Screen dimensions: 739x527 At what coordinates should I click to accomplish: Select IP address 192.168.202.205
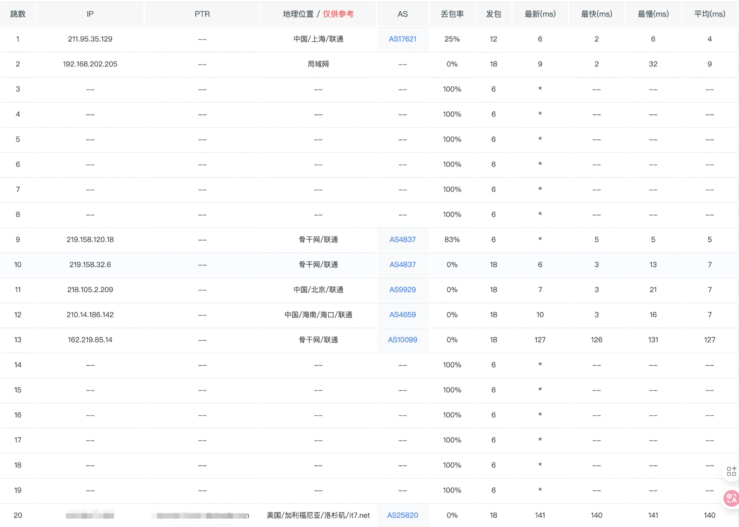90,64
